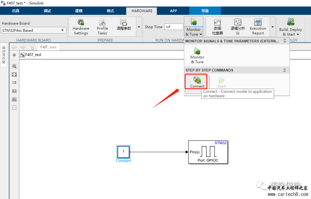
Task: Expand the PREPARE gallery arrow
Action: [139, 27]
